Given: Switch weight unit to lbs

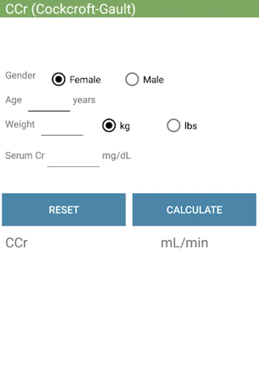Looking at the screenshot, I should pos(173,126).
